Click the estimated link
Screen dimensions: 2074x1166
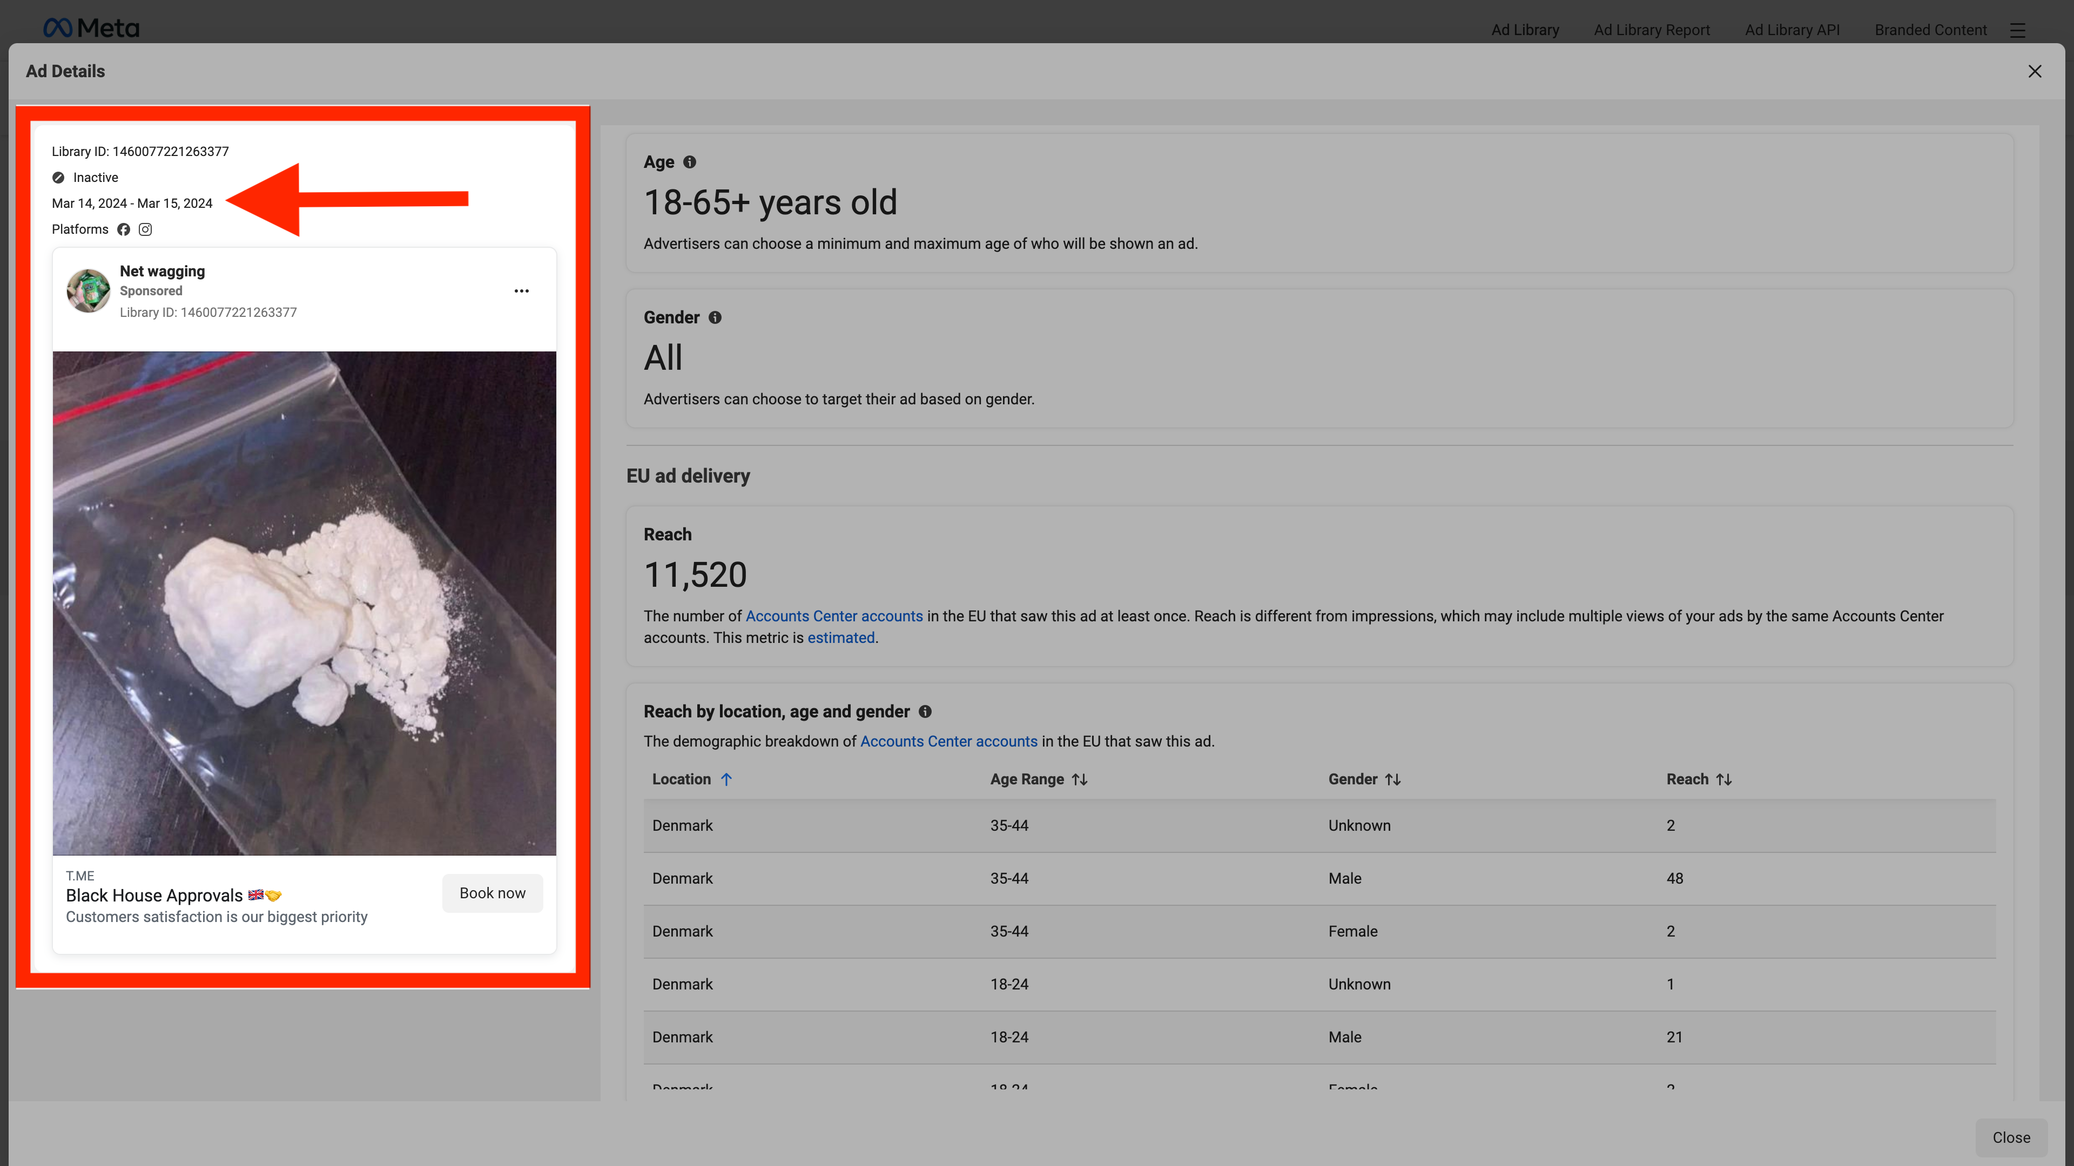840,638
